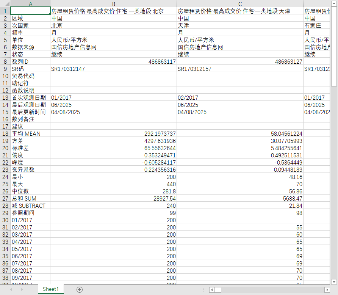Viewport: 338px width, 295px height.
Task: Add a new sheet with plus icon
Action: click(x=80, y=290)
